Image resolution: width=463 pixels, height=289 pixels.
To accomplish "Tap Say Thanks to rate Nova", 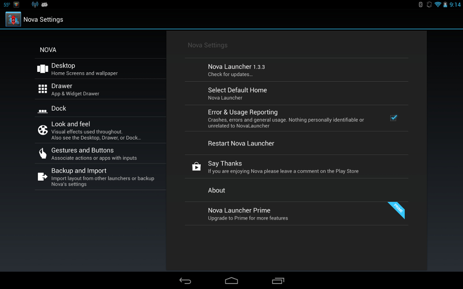I will [297, 167].
